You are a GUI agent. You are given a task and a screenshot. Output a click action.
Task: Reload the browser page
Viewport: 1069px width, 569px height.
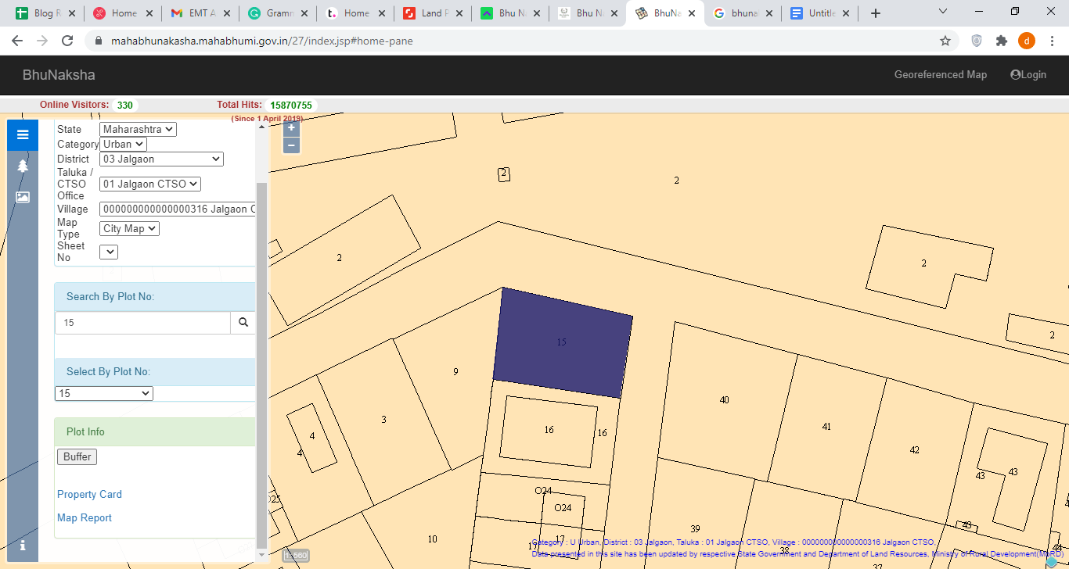pos(67,41)
